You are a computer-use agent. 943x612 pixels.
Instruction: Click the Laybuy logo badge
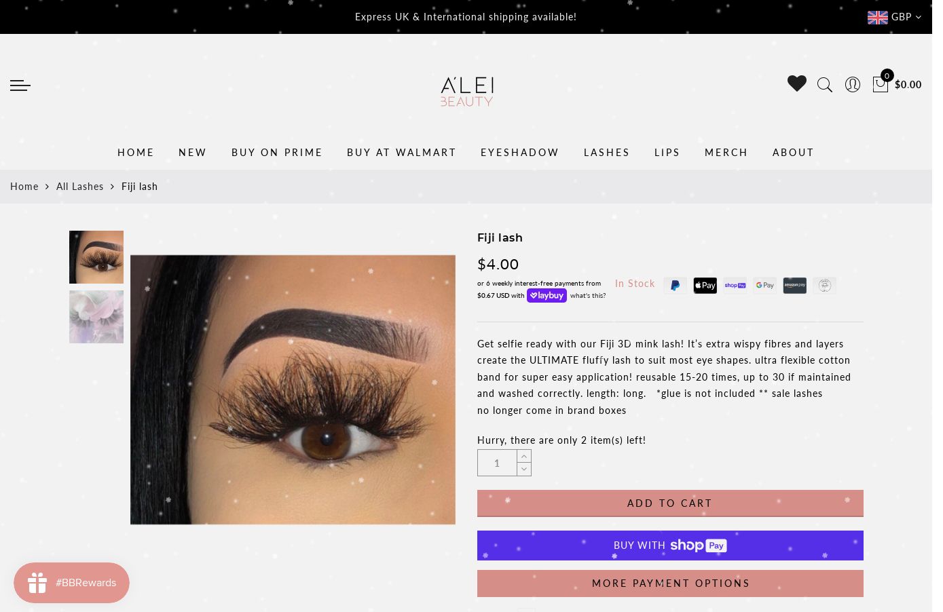click(x=547, y=296)
